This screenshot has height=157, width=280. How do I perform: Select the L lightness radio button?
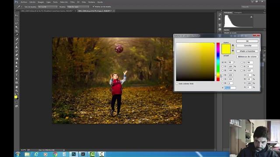pos(242,62)
